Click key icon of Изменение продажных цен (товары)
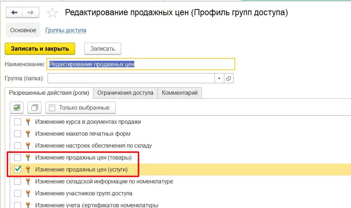The width and height of the screenshot is (351, 208). (28, 158)
